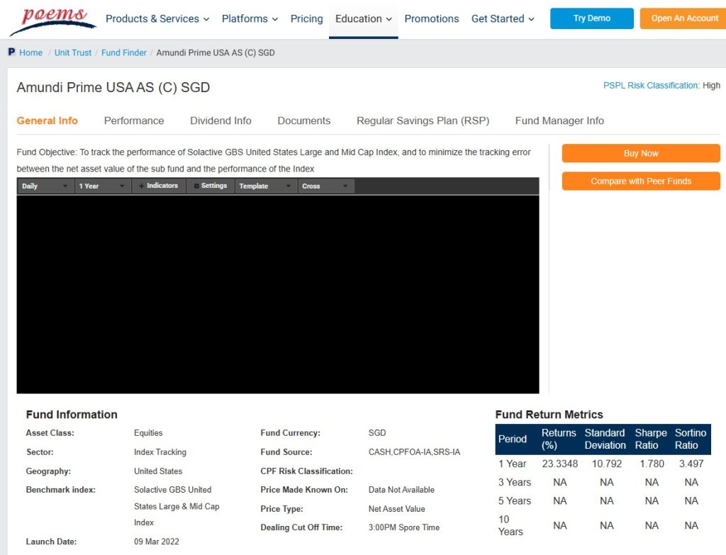Open the 1 Year range dropdown

[102, 186]
